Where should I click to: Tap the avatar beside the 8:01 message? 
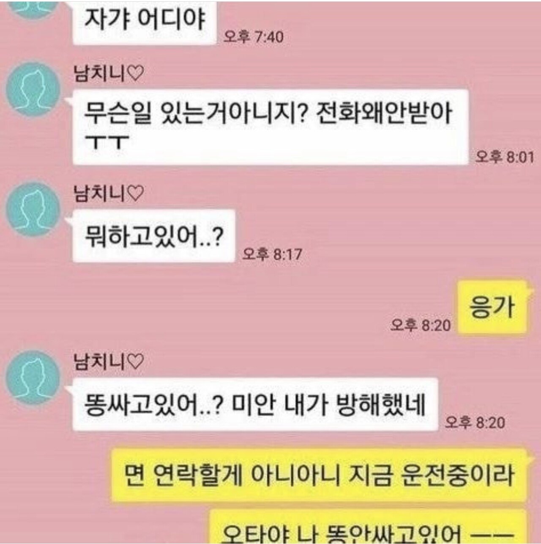(33, 90)
